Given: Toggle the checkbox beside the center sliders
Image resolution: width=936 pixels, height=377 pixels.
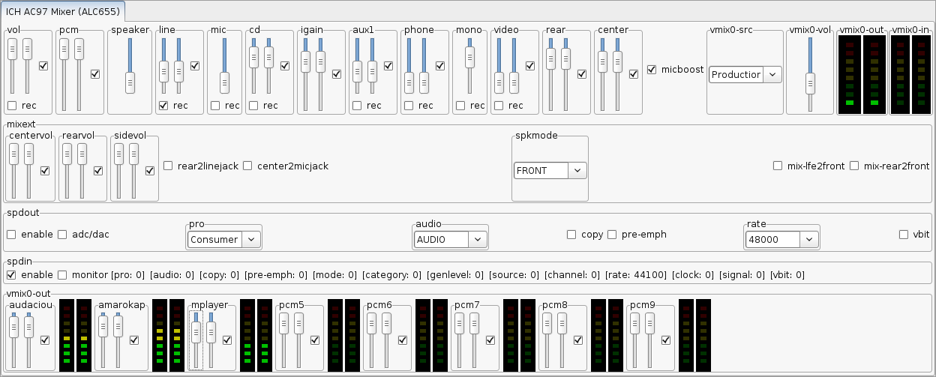Looking at the screenshot, I should point(634,73).
